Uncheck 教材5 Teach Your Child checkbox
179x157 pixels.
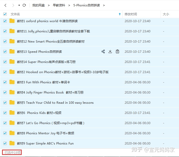(x=5, y=103)
